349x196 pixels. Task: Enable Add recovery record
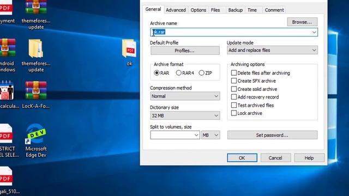tap(255, 97)
